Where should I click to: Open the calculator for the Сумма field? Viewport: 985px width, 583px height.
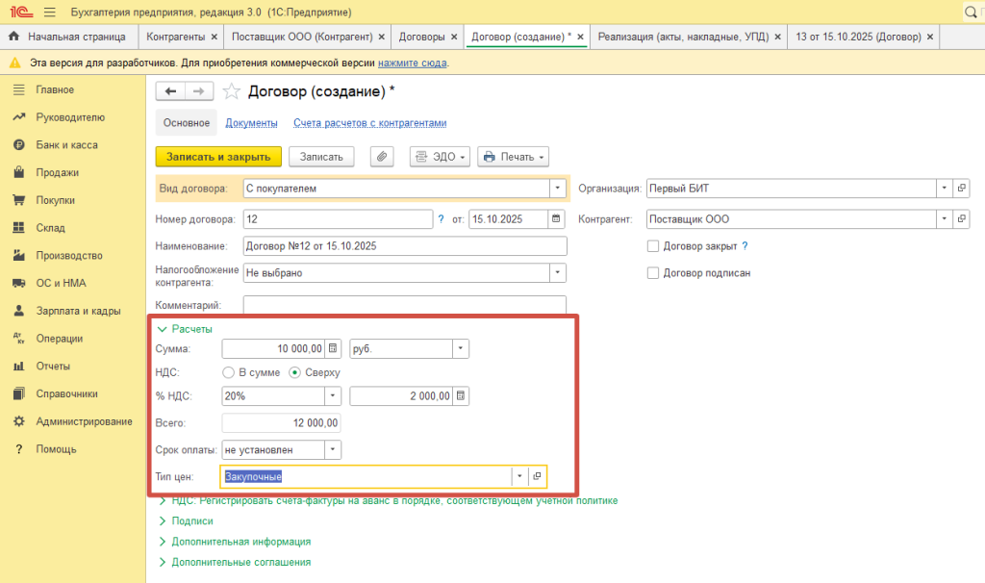point(333,348)
